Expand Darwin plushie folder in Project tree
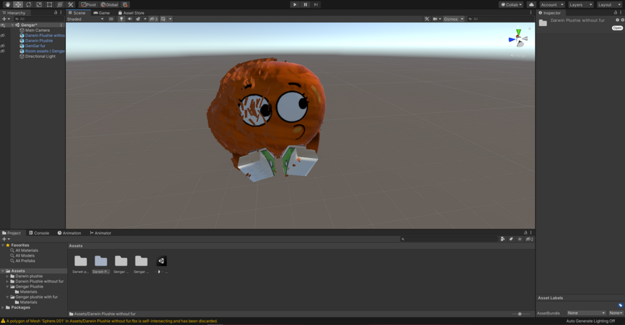 (7, 276)
